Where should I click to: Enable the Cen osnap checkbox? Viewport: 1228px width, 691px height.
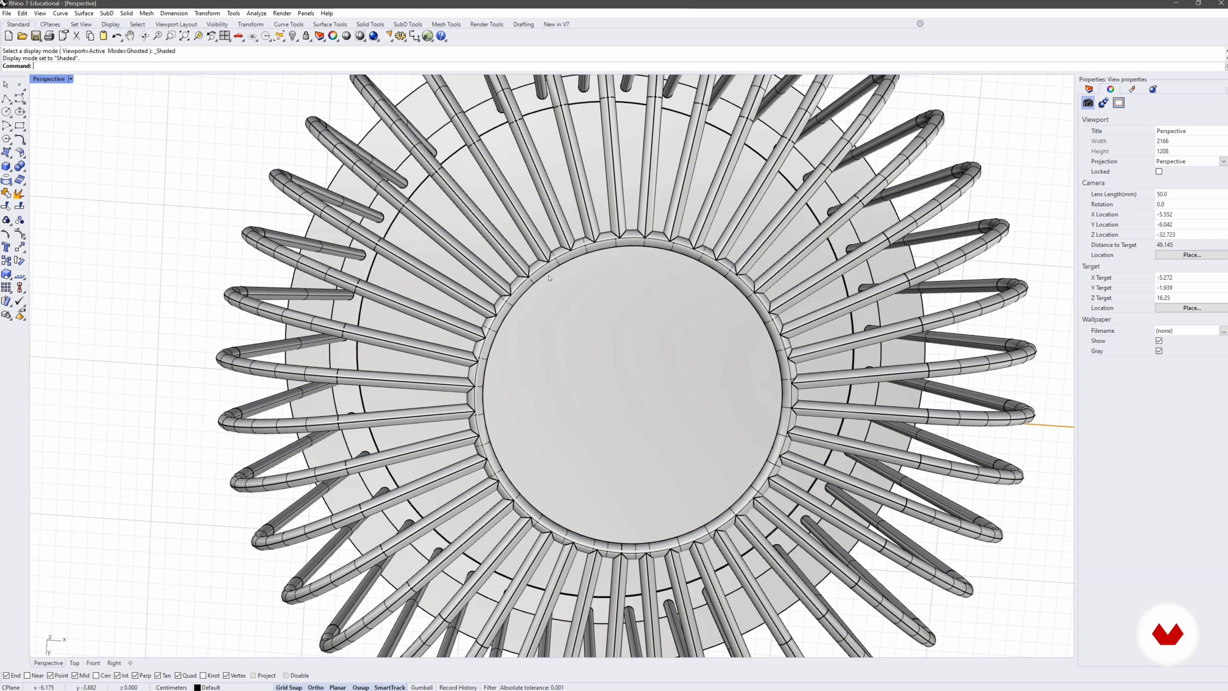96,675
